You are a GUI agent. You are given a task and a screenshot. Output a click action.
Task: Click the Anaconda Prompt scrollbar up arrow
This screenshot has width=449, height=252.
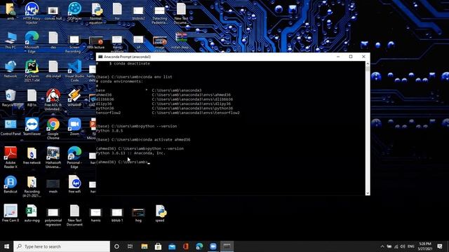[x=368, y=64]
